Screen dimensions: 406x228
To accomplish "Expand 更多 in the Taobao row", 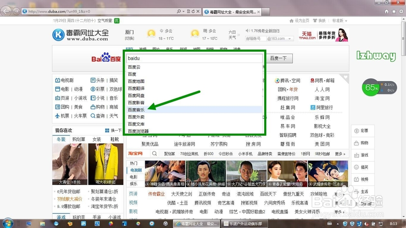I will [340, 154].
